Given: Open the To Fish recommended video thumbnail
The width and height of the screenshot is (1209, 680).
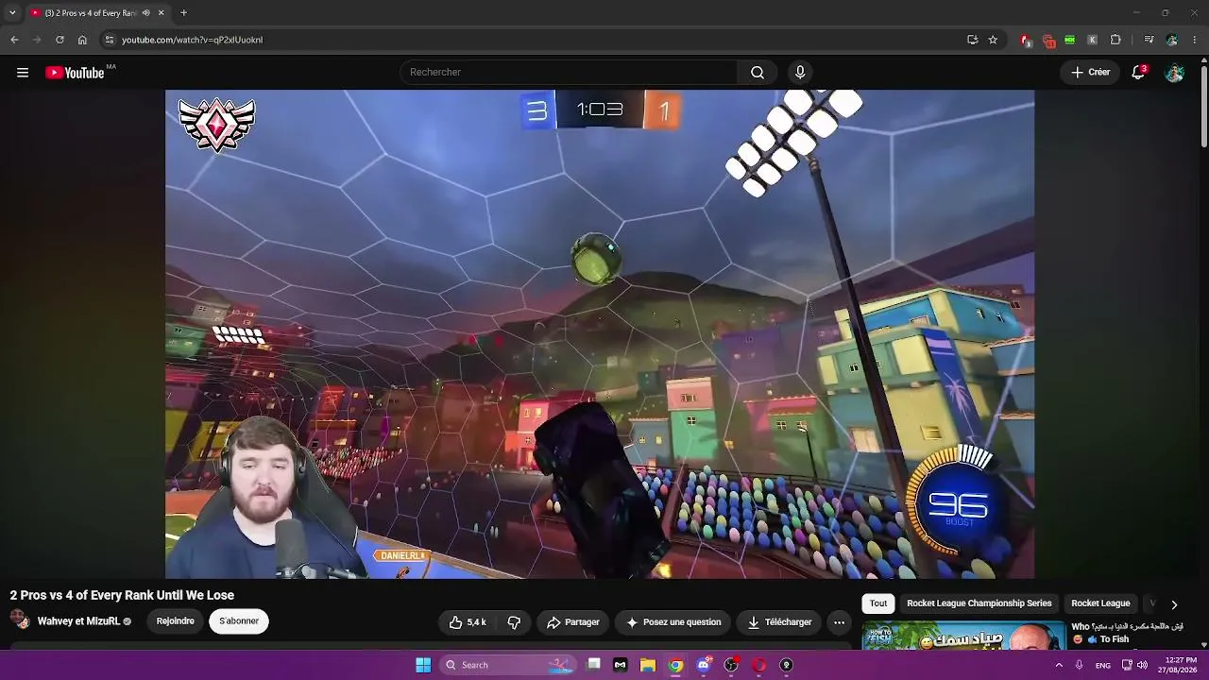Looking at the screenshot, I should point(963,636).
